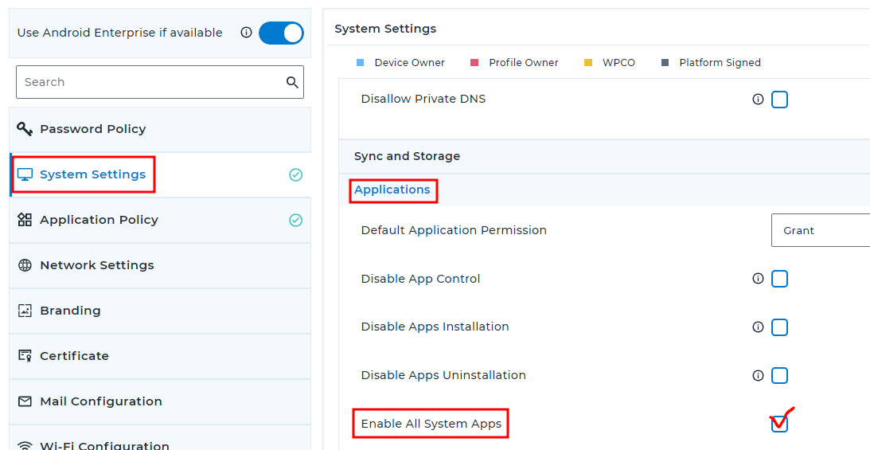
Task: Expand the Sync and Storage section
Action: [x=604, y=156]
